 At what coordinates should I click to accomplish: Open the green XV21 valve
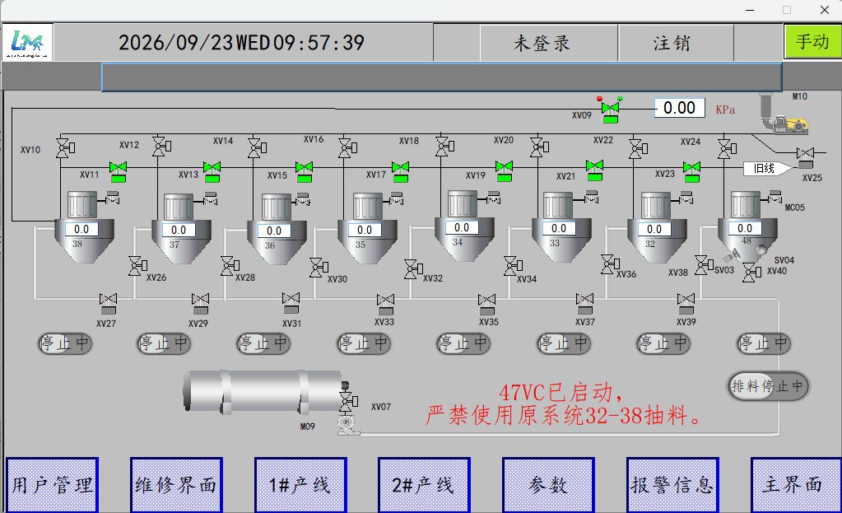[x=594, y=170]
